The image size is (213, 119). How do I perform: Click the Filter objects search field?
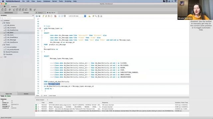point(17,18)
